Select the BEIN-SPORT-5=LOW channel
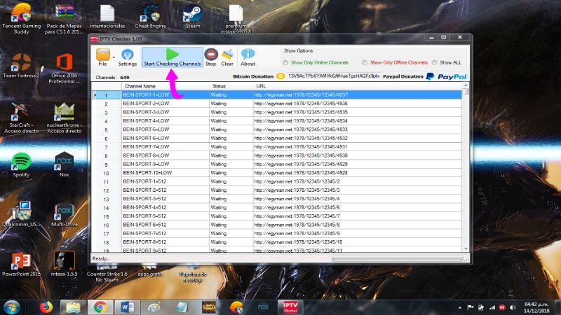Viewport: 561px width, 315px height. coord(146,129)
